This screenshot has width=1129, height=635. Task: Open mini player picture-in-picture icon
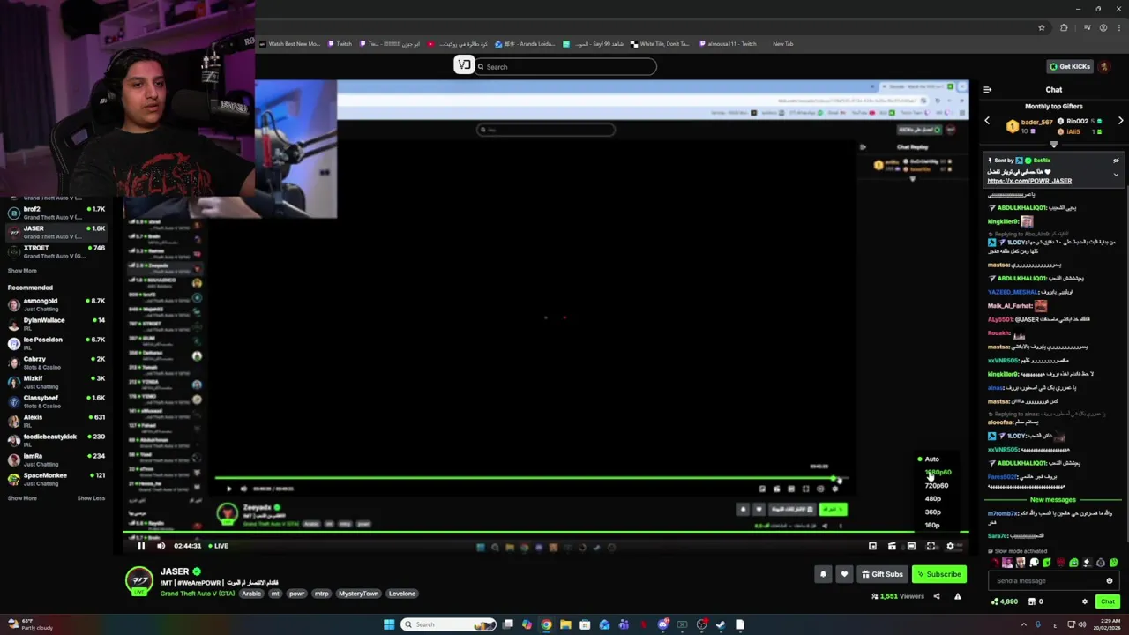872,546
